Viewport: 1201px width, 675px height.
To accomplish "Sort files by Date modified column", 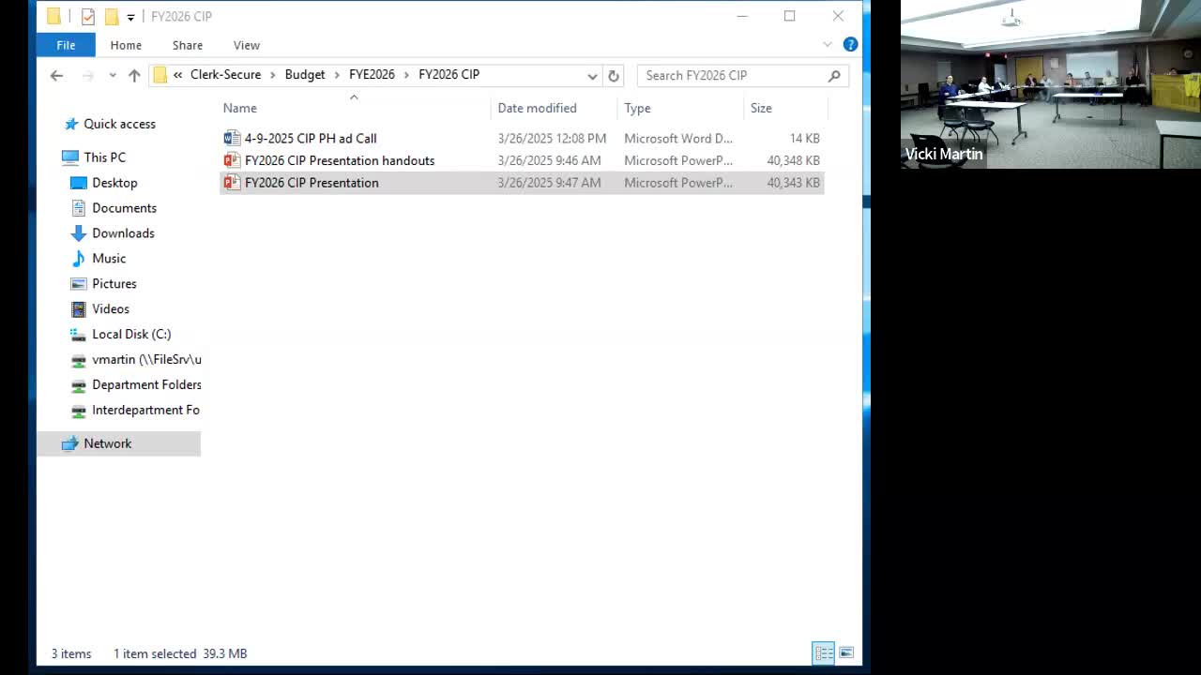I will [537, 108].
